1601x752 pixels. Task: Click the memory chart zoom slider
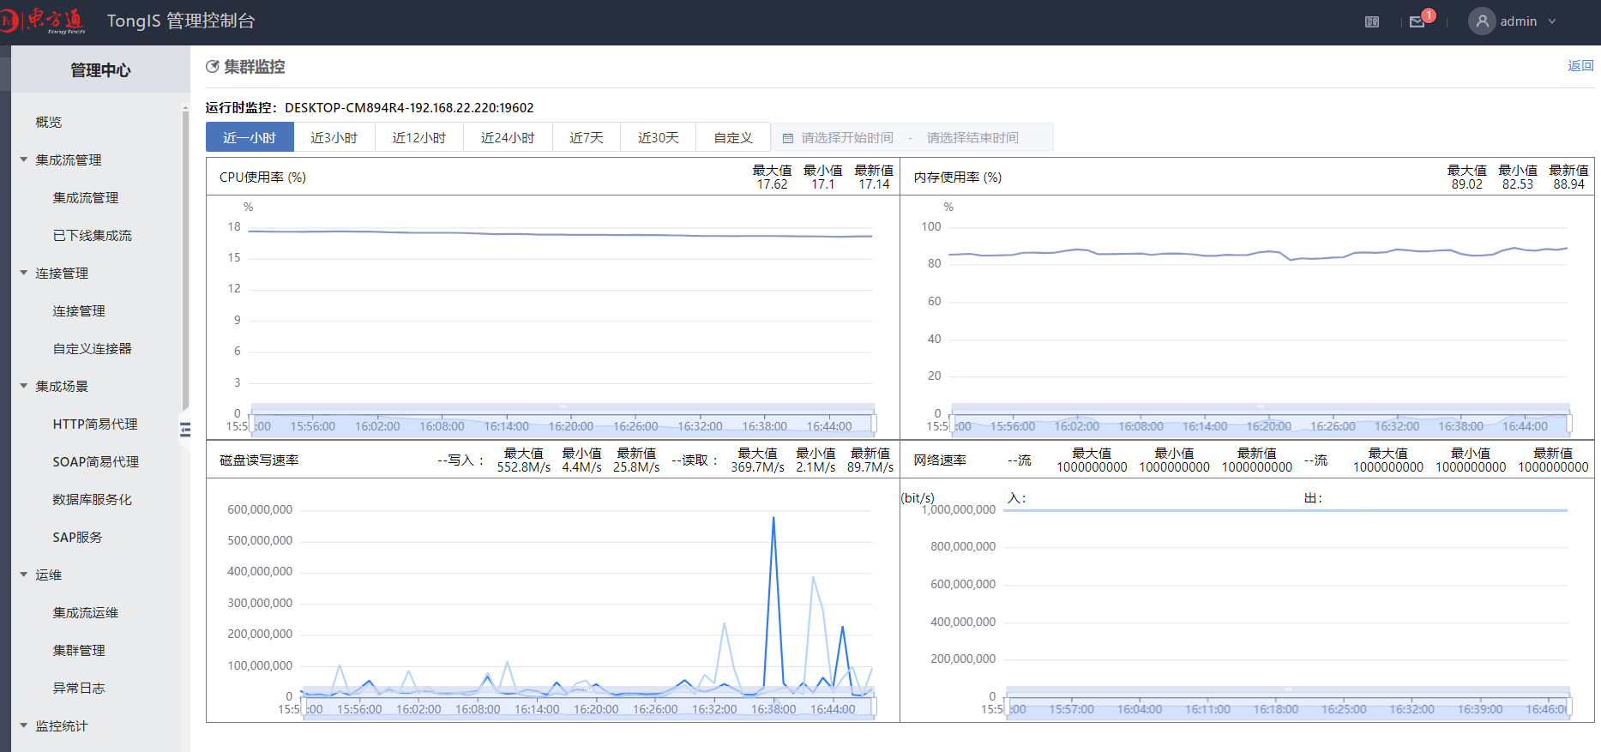pyautogui.click(x=1261, y=418)
